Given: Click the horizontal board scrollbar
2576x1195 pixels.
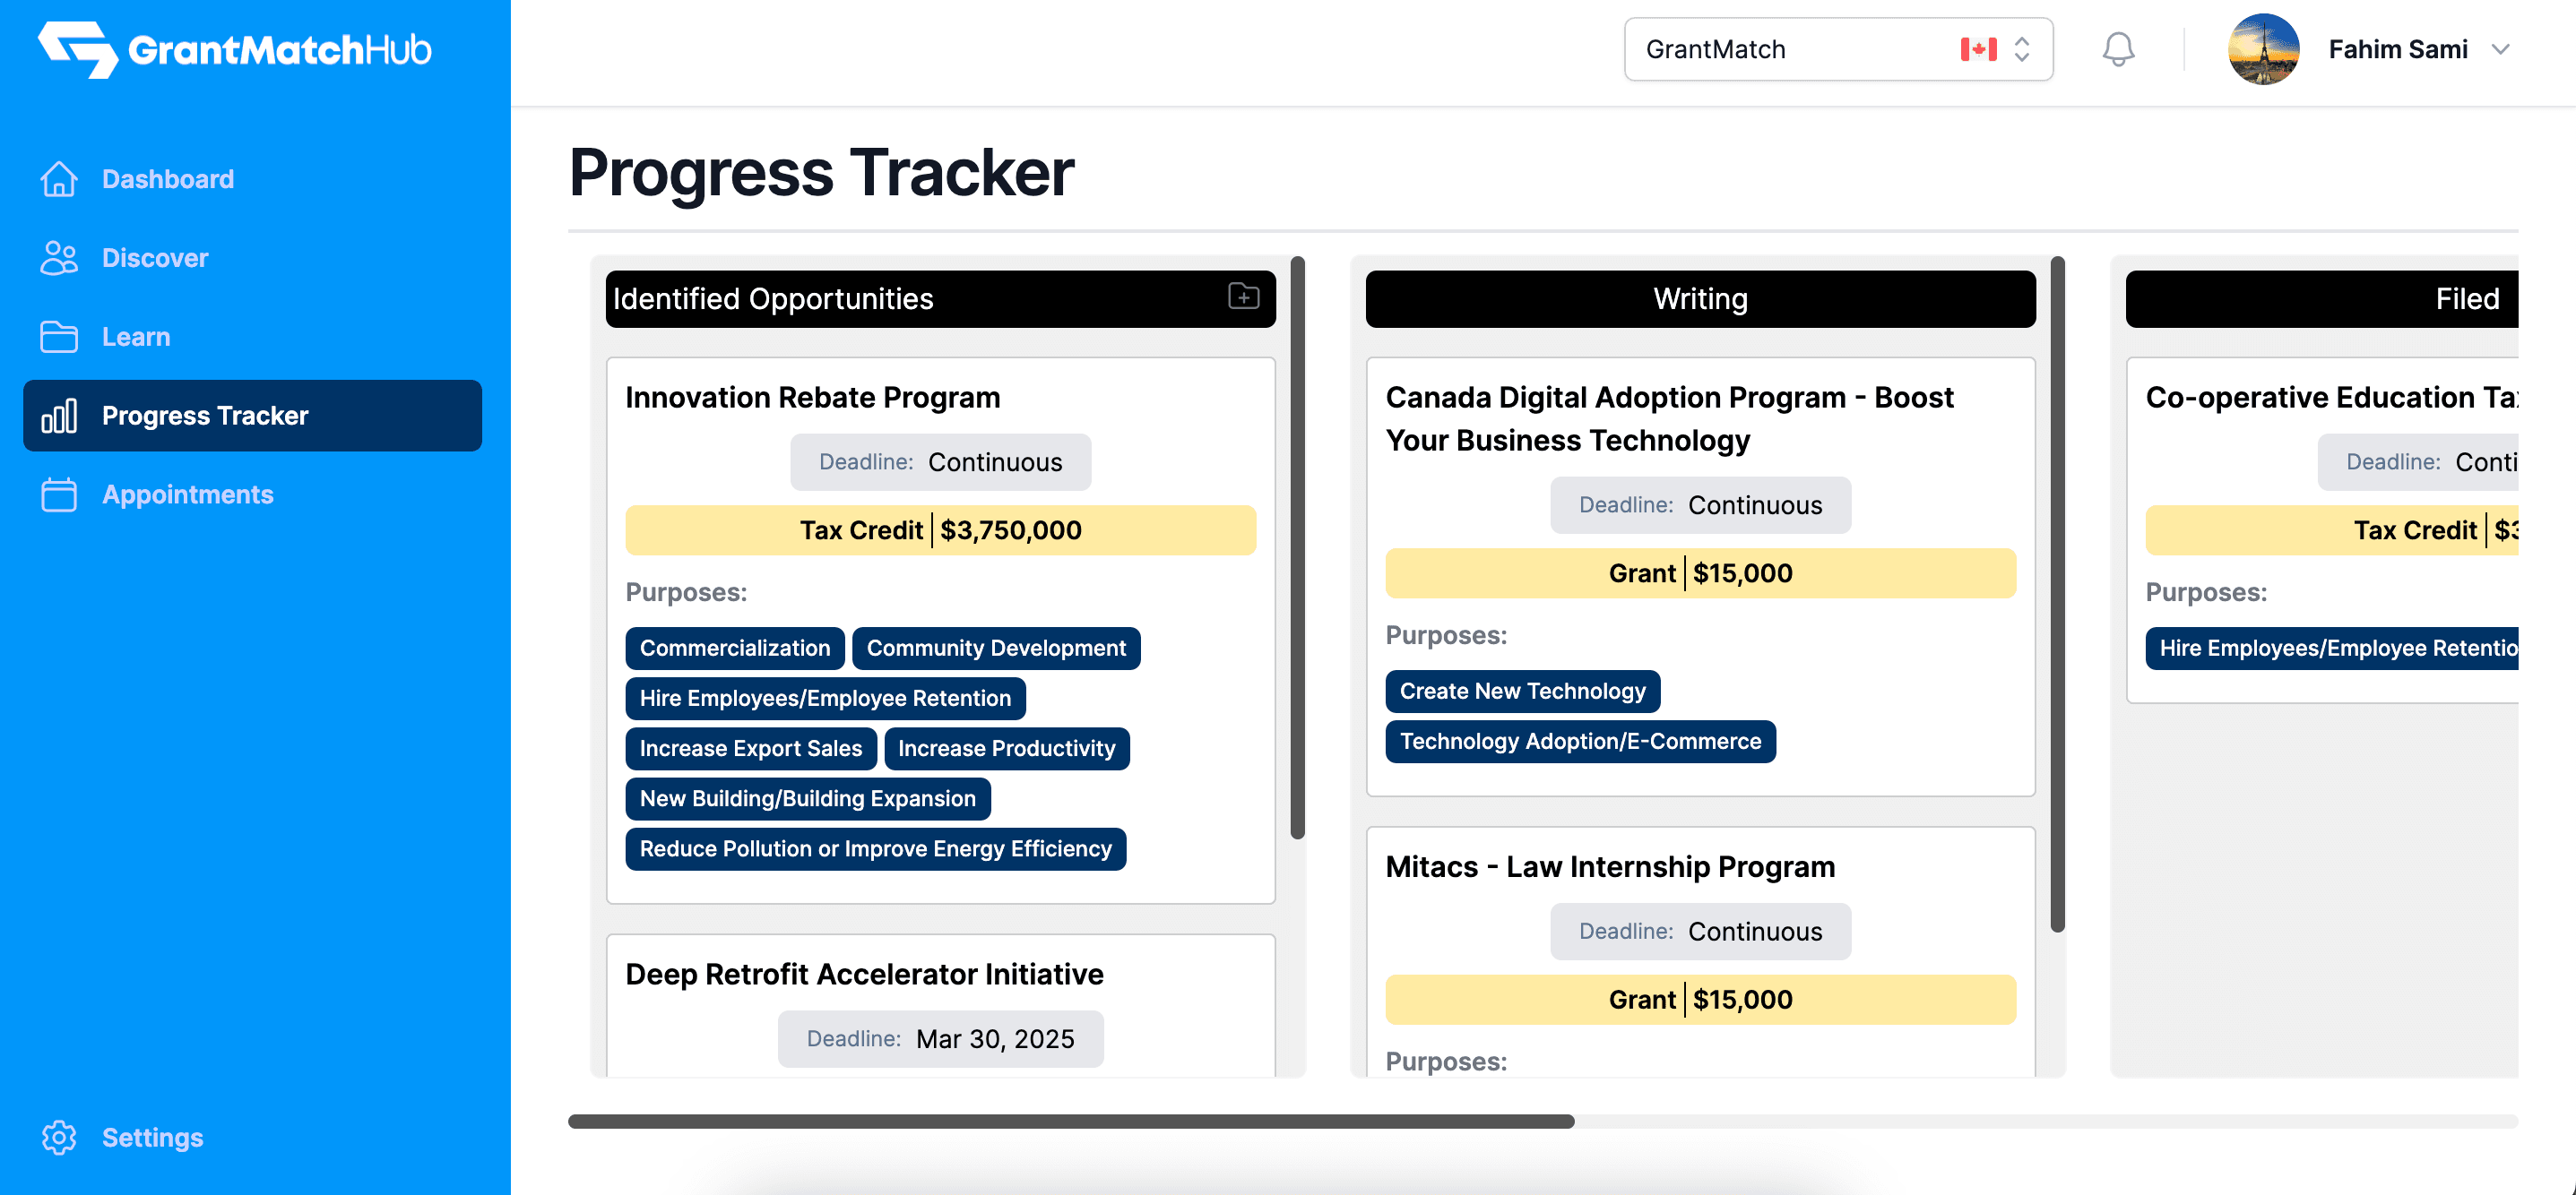Looking at the screenshot, I should [x=1070, y=1121].
